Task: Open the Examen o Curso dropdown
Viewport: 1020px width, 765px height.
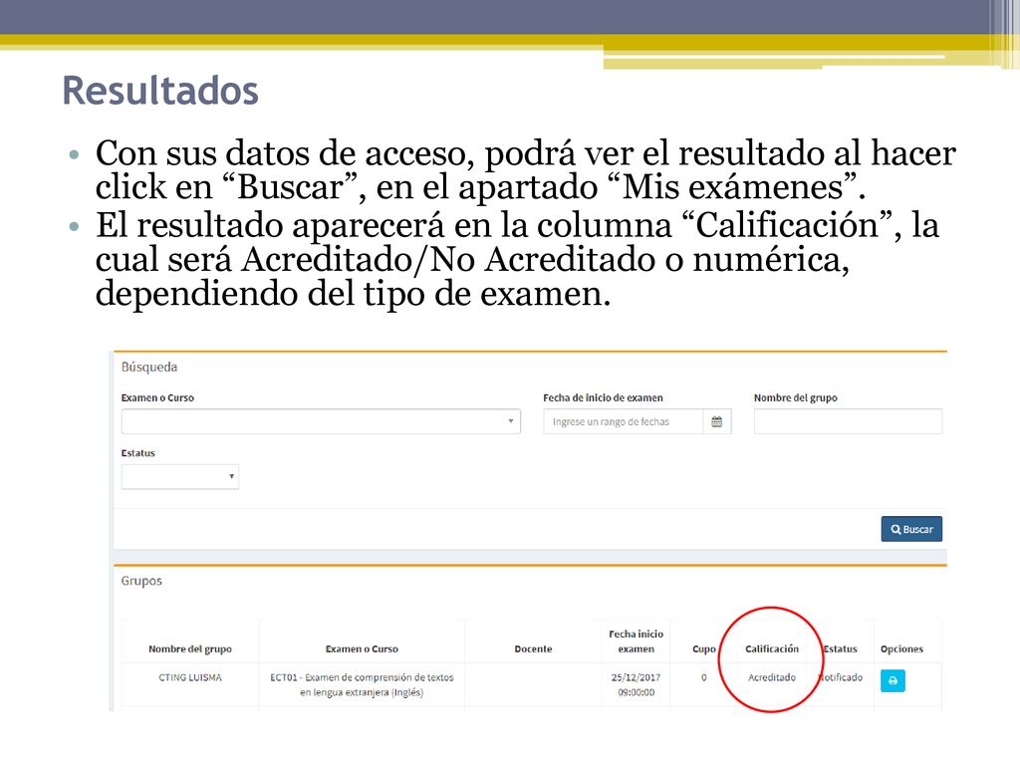Action: (321, 421)
